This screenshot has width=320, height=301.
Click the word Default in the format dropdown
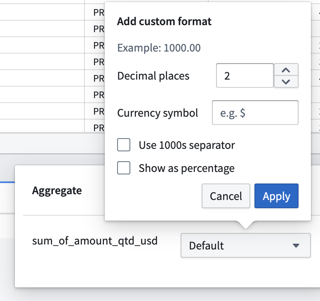pos(206,246)
